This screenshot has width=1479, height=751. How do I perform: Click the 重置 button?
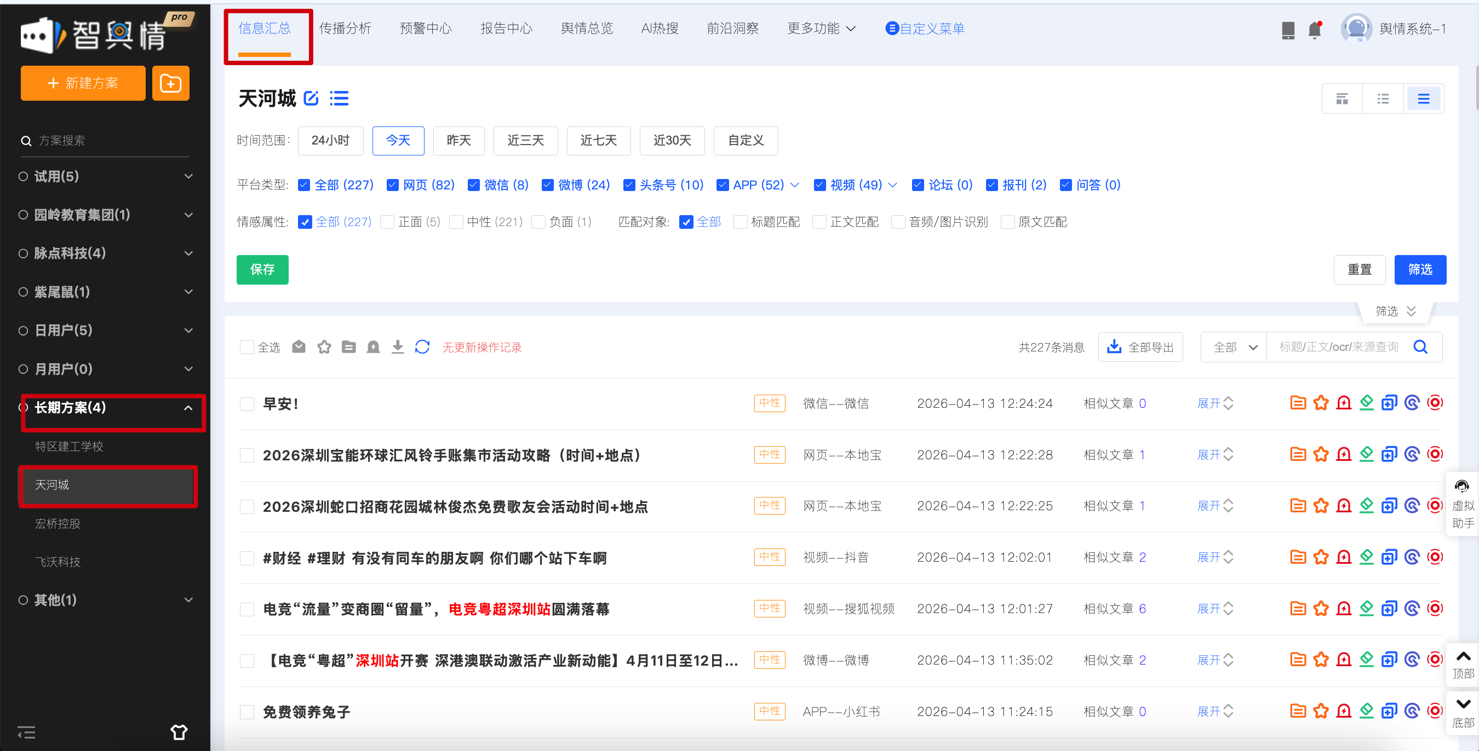tap(1359, 269)
